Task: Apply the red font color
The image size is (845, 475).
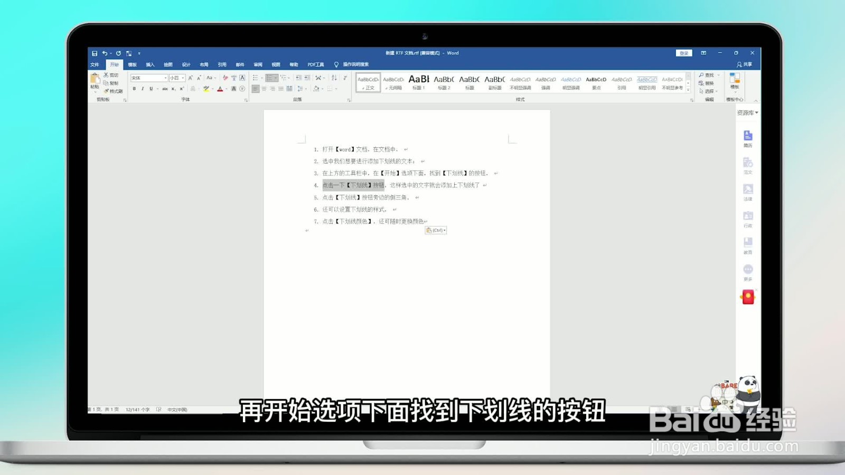Action: [220, 89]
